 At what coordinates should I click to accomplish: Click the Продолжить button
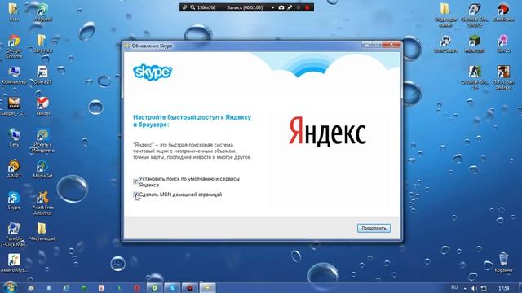[374, 228]
